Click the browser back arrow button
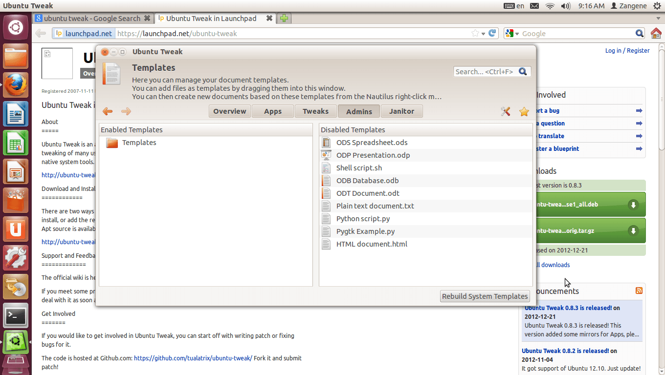The image size is (665, 375). click(41, 33)
